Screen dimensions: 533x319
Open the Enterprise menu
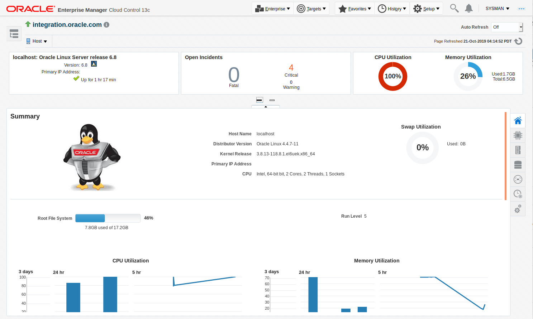(x=272, y=9)
